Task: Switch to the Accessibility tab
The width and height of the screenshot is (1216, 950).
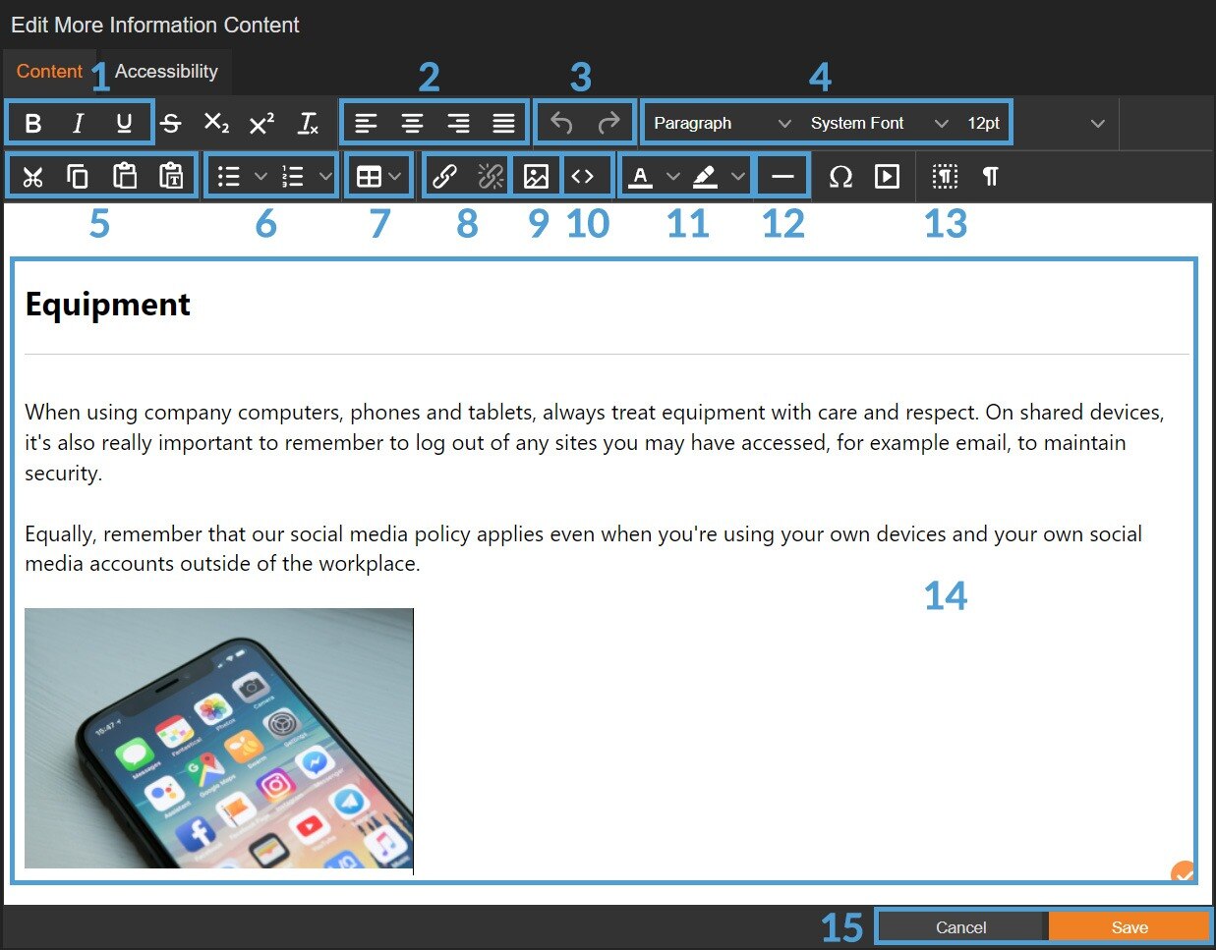Action: (x=166, y=72)
